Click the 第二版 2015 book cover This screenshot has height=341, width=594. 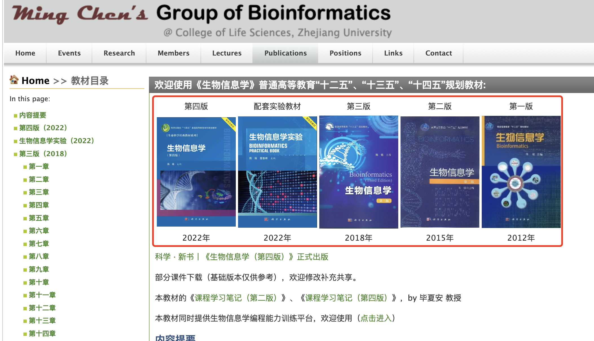(440, 172)
